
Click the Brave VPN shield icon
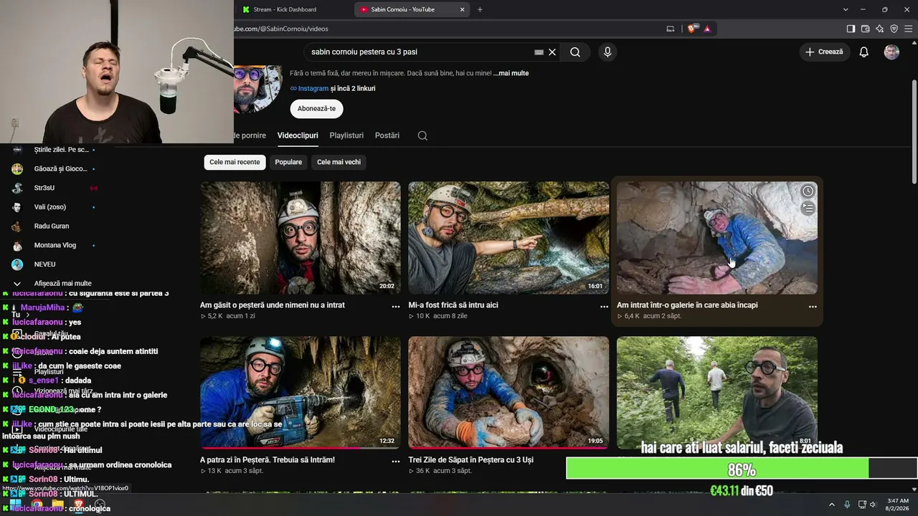894,29
